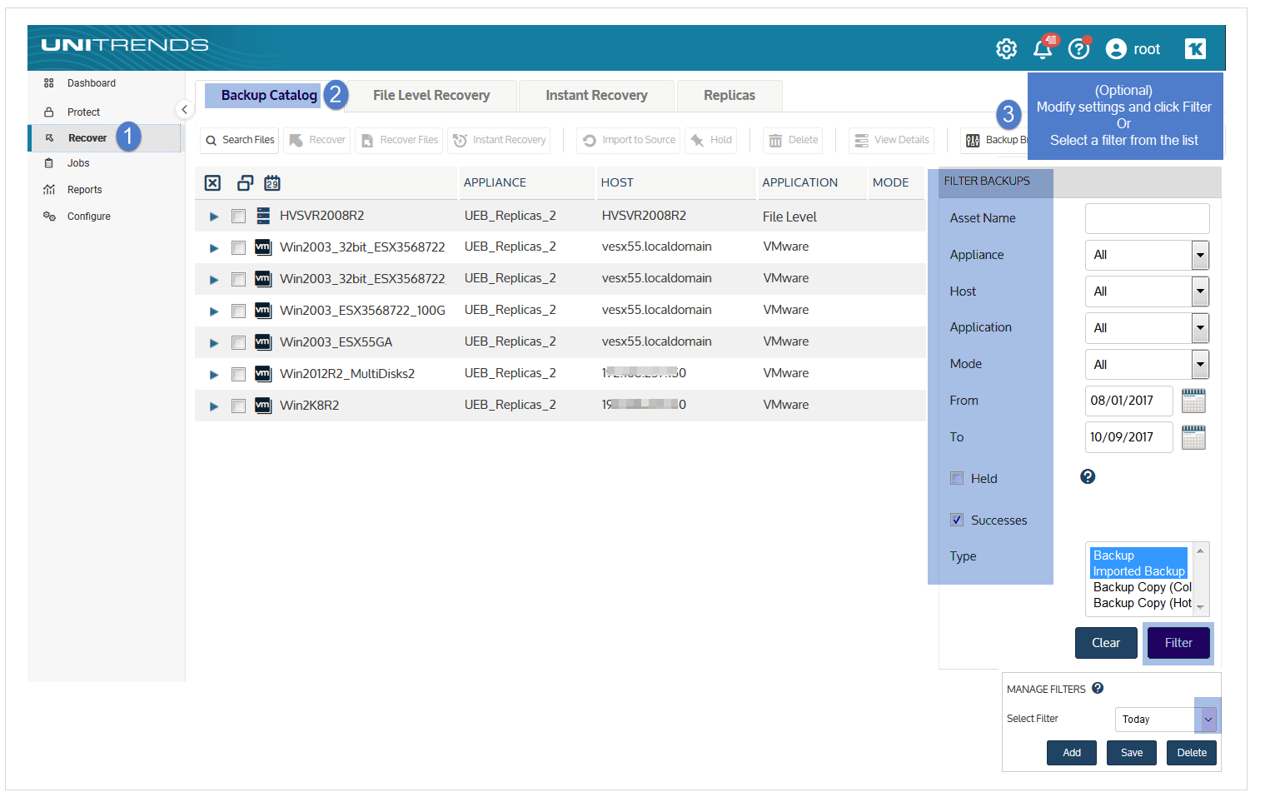This screenshot has height=807, width=1270.
Task: Click Manage Filters help icon
Action: pyautogui.click(x=1098, y=688)
